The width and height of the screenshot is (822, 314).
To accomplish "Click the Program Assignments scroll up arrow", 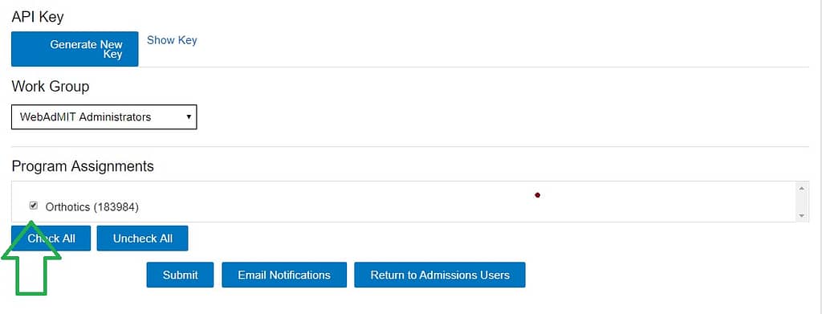I will click(x=802, y=188).
